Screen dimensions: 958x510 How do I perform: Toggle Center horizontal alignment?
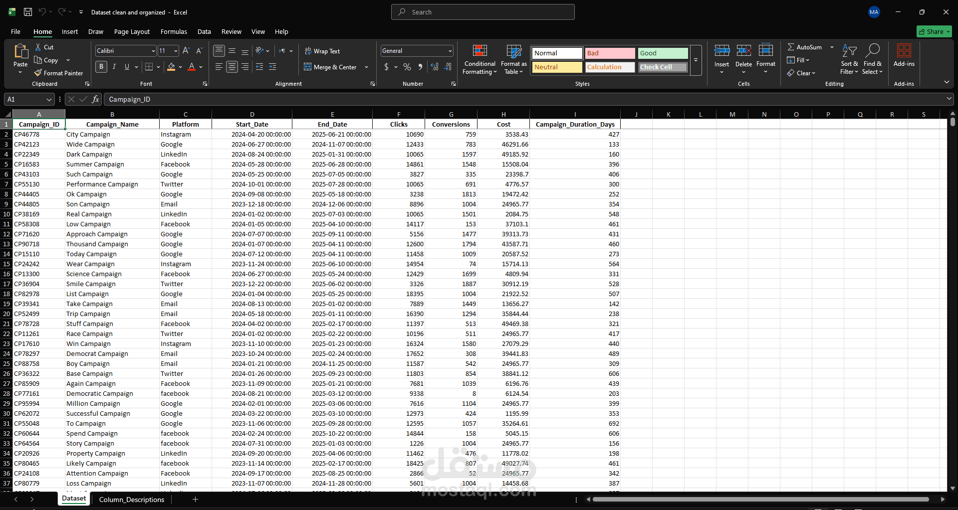tap(232, 67)
